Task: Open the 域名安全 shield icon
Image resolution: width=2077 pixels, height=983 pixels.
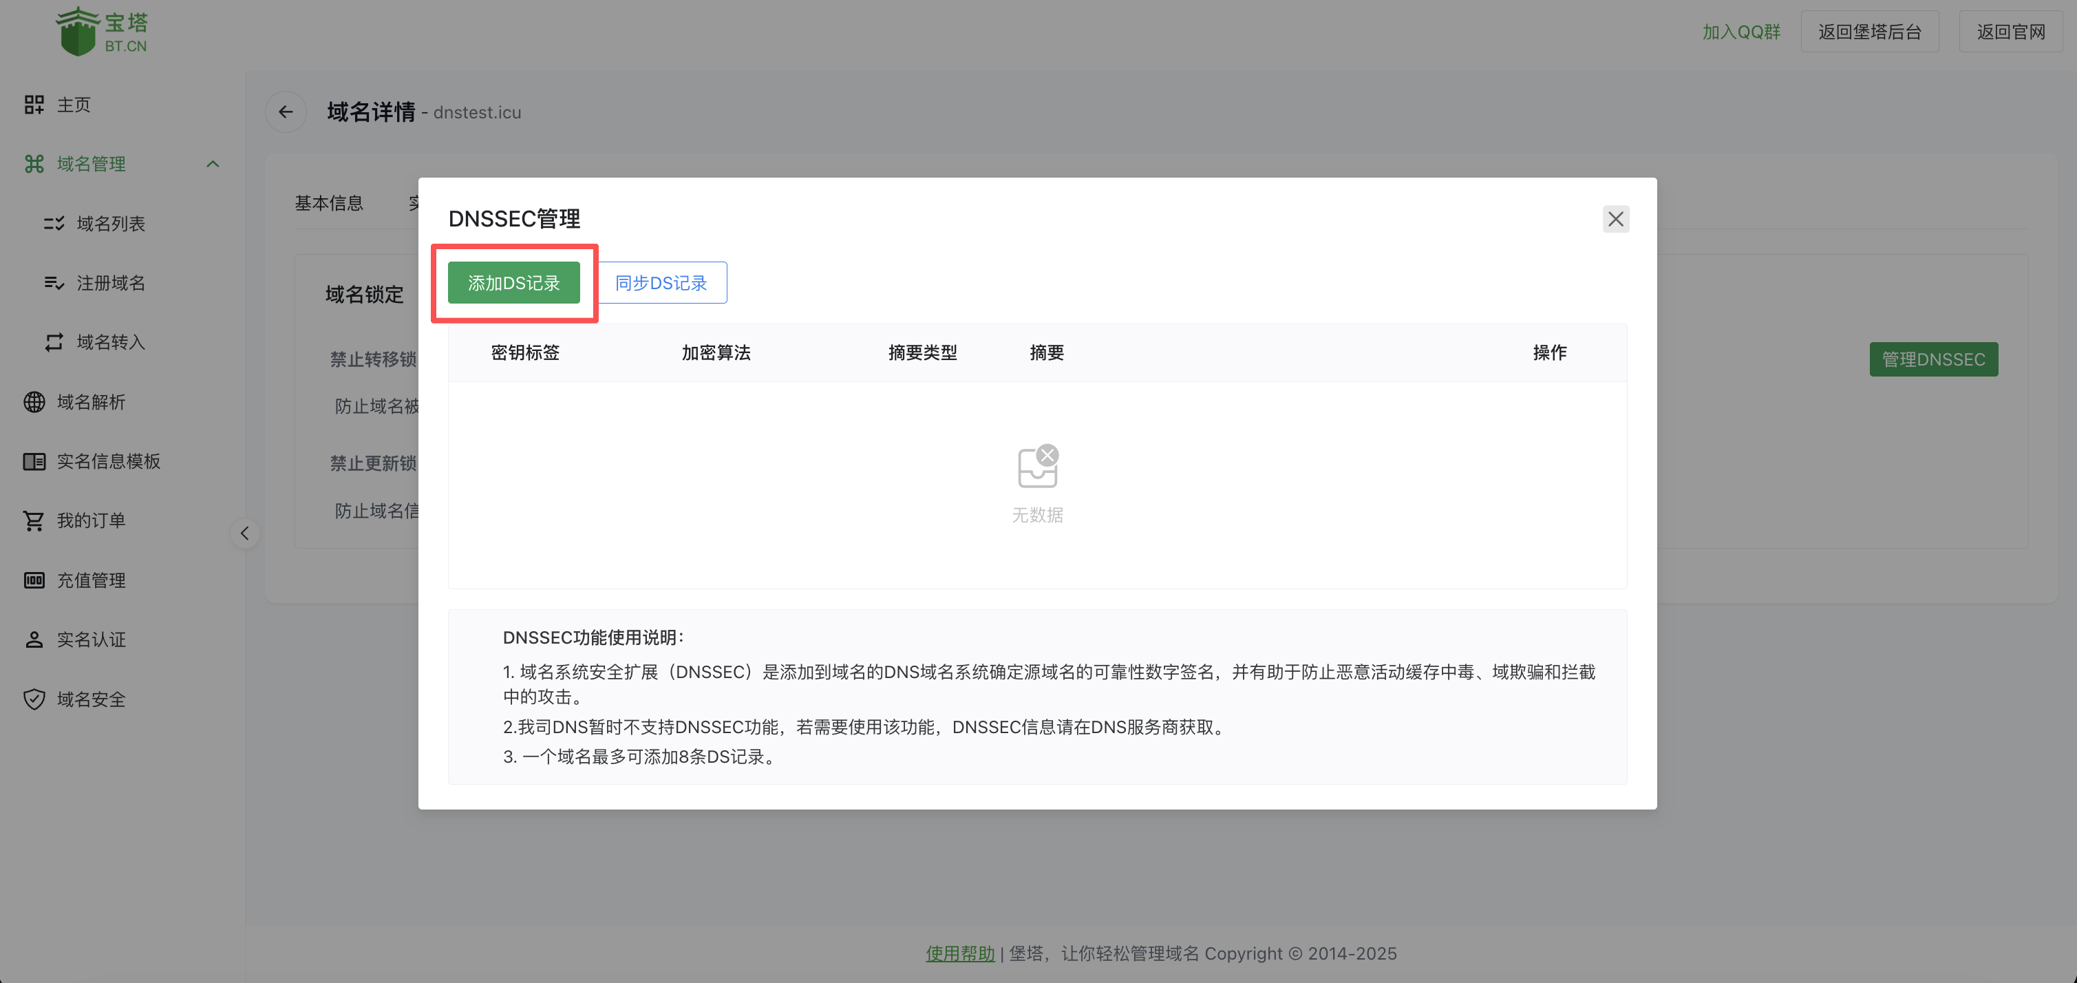Action: [34, 699]
